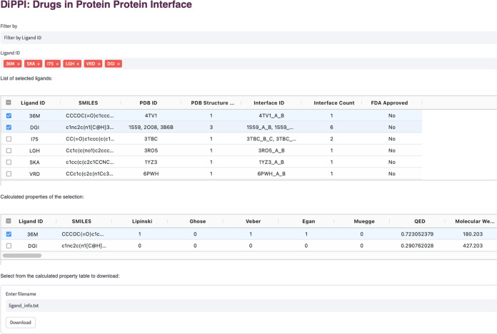Remove the I75 ligand tag
Screen dimensions: 497x334
tap(57, 64)
